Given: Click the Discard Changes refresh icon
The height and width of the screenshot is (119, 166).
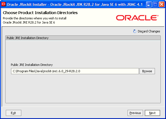Looking at the screenshot, I should pyautogui.click(x=135, y=31).
